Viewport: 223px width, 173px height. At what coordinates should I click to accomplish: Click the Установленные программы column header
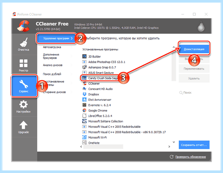[100, 49]
